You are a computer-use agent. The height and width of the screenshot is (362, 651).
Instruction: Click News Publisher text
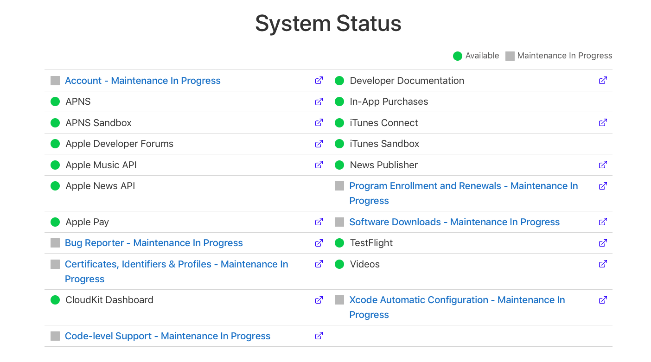click(384, 165)
